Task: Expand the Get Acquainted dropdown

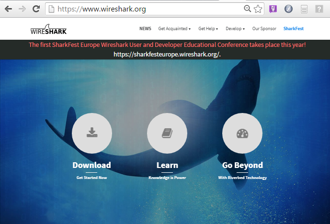Action: point(174,29)
